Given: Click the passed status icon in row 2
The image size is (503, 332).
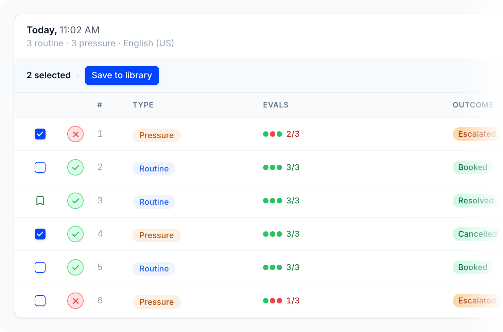Looking at the screenshot, I should coord(75,167).
